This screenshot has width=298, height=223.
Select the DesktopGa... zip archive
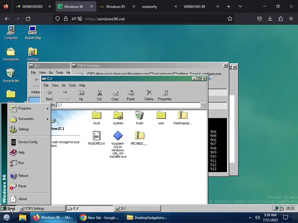click(x=183, y=118)
